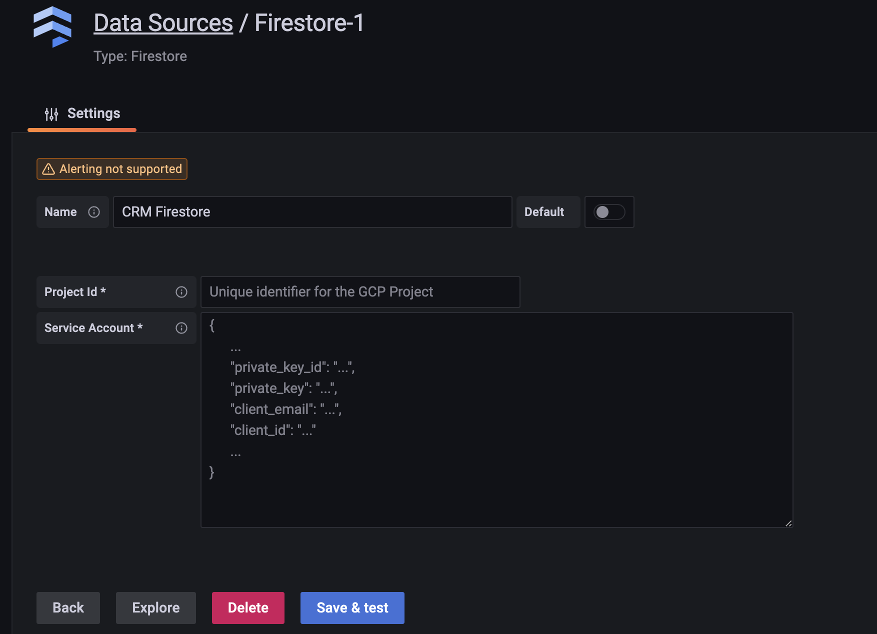Click the Project Id * label
The image size is (877, 634).
click(75, 292)
